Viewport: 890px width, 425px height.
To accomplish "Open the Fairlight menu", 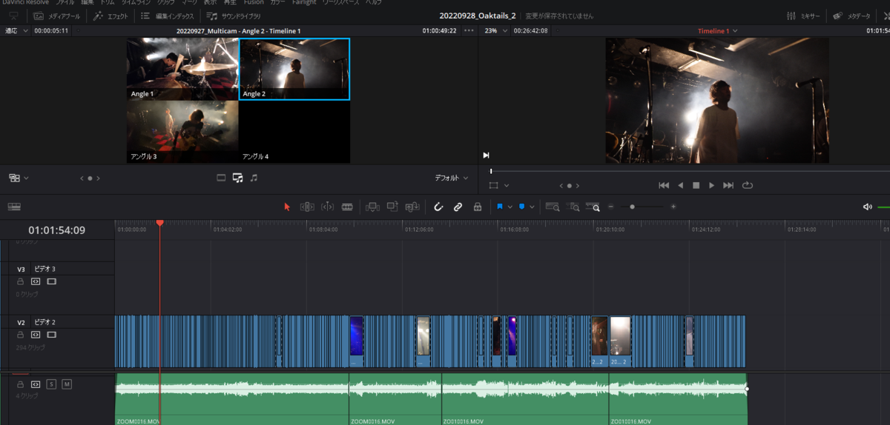I will [303, 2].
